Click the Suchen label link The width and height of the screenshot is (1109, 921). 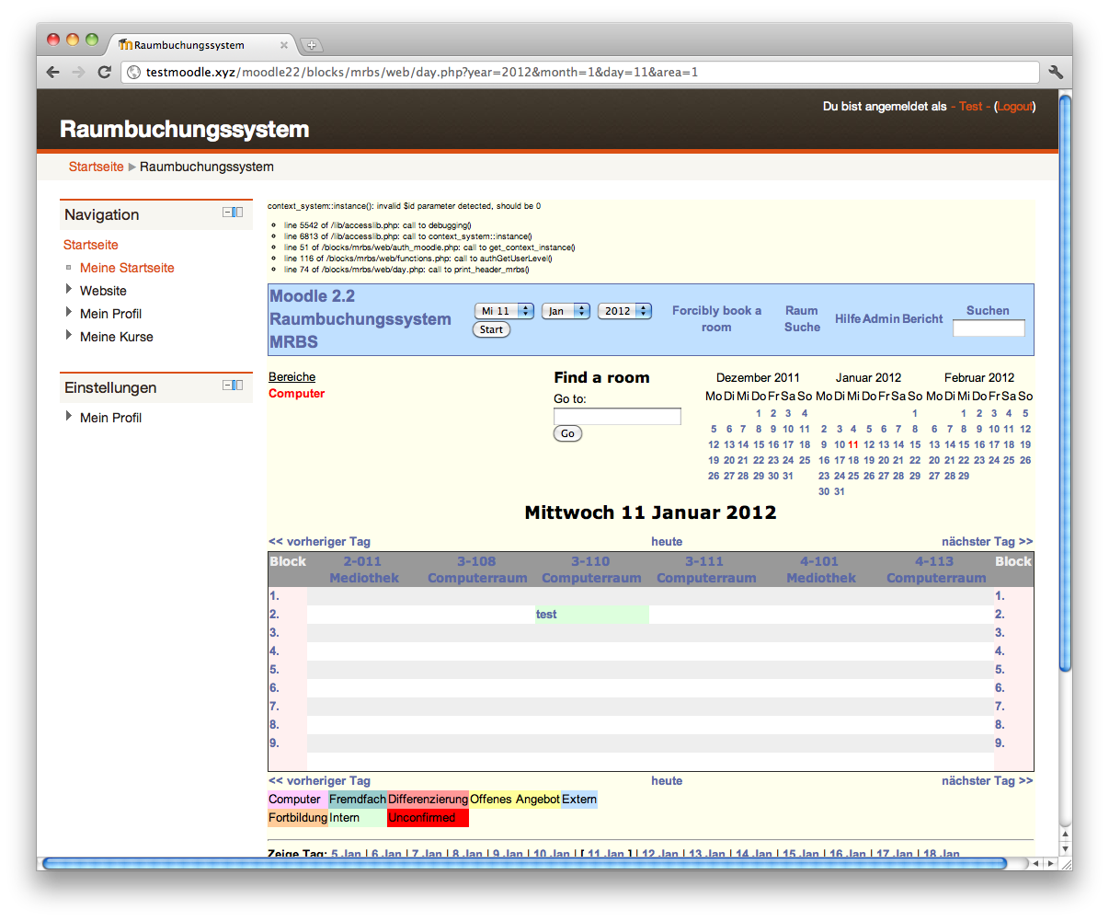click(988, 311)
